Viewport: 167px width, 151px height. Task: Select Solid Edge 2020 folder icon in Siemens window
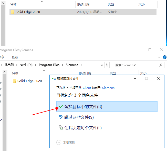point(15,81)
